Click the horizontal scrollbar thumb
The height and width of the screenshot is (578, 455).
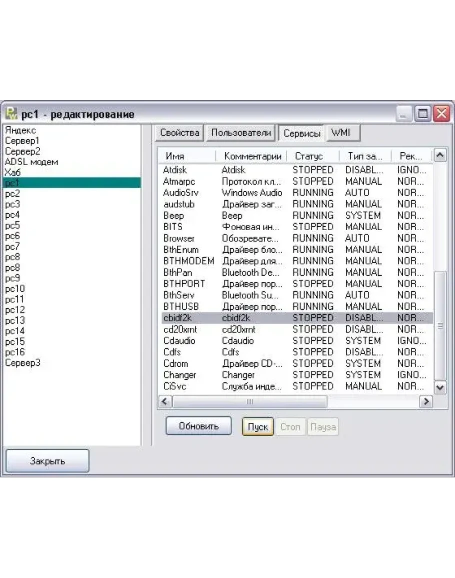click(x=250, y=401)
